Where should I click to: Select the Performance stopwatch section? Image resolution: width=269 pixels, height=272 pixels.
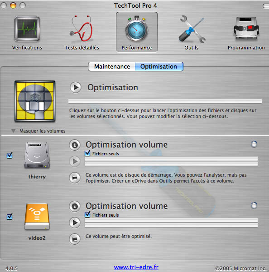(137, 32)
